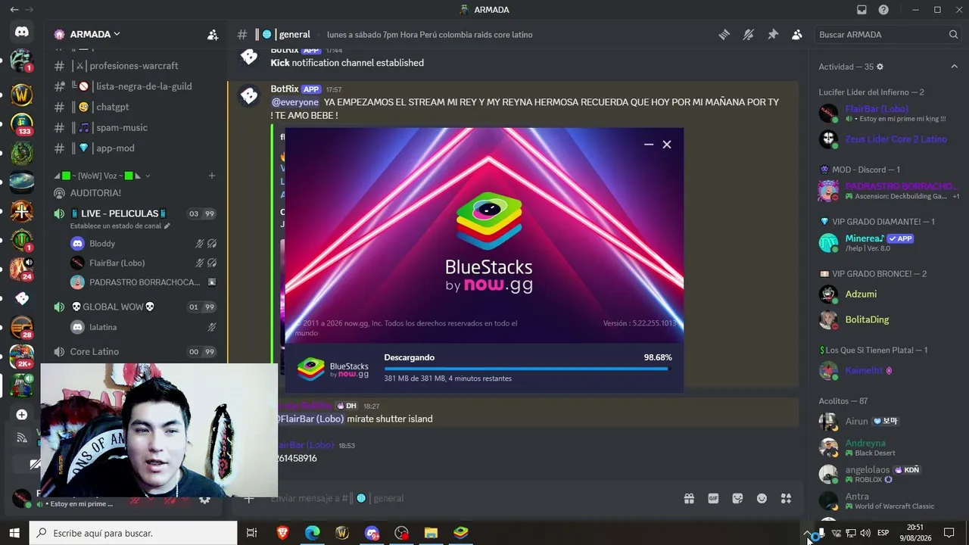Click the add a server plus icon
This screenshot has height=545, width=969.
tap(21, 415)
